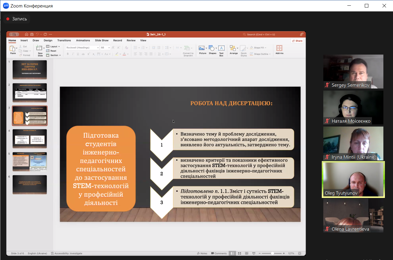This screenshot has width=393, height=260.
Task: Toggle Italic formatting
Action: [73, 54]
